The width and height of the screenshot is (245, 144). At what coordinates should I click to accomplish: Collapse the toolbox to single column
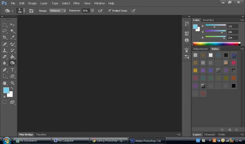click(2, 17)
